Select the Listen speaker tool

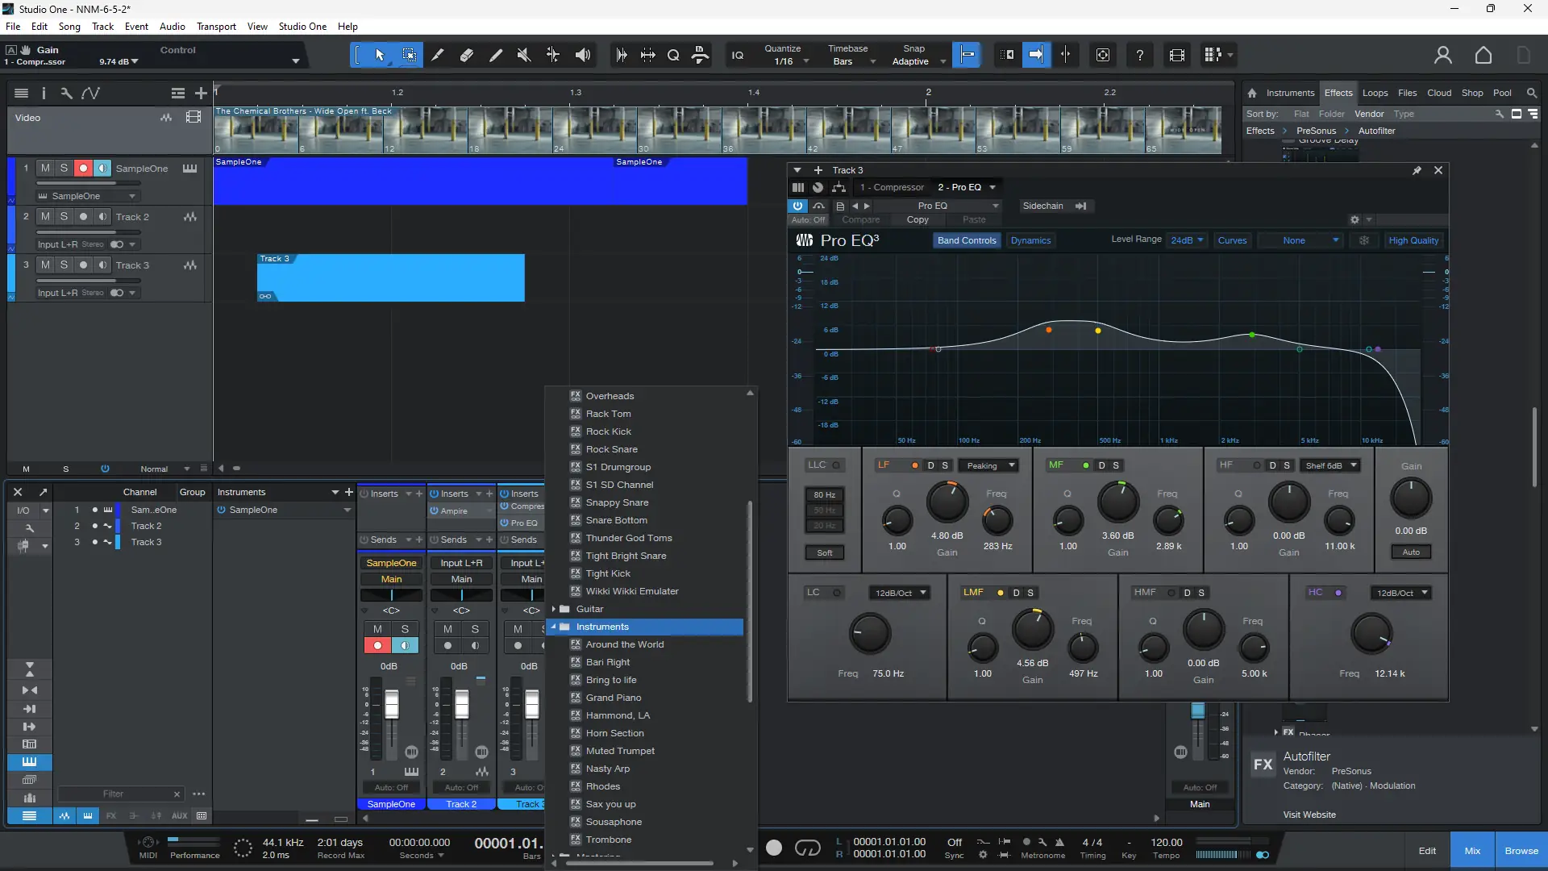pos(582,55)
